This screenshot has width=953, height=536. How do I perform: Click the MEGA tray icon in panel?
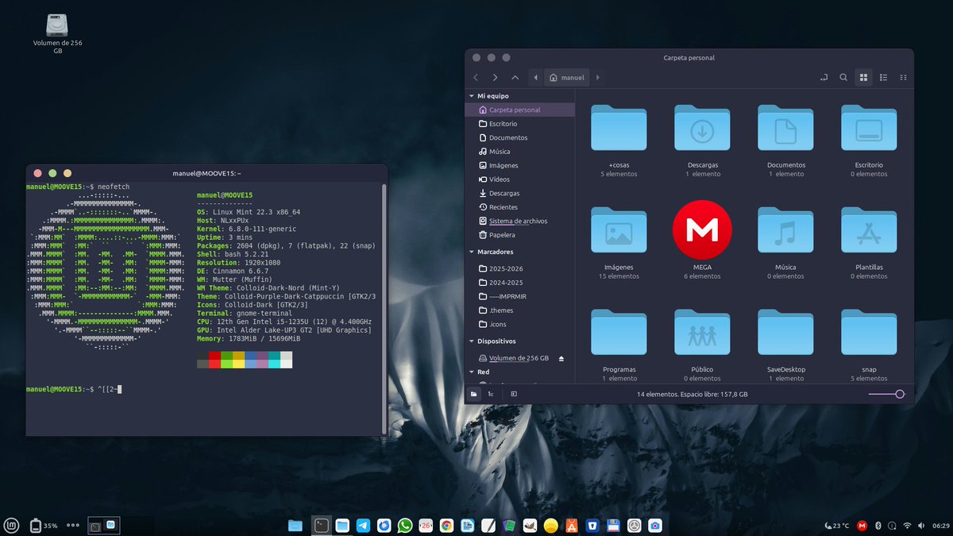point(862,525)
